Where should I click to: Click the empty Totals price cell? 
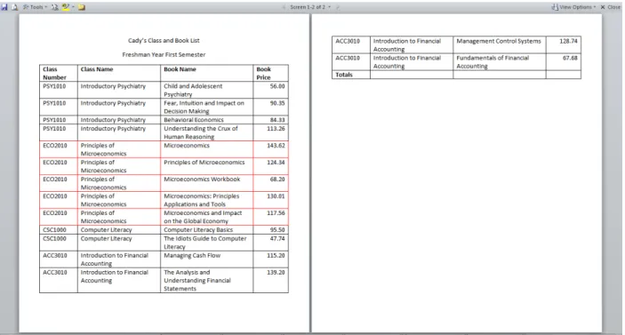(564, 75)
